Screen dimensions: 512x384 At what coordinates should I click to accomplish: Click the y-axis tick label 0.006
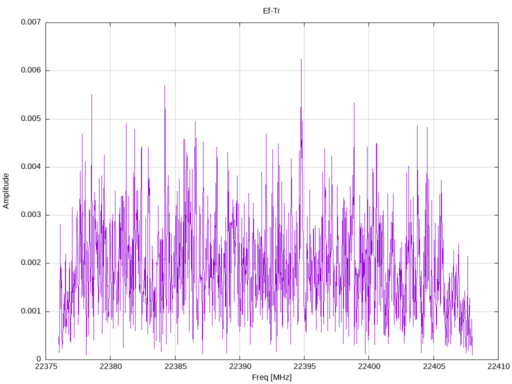point(31,70)
